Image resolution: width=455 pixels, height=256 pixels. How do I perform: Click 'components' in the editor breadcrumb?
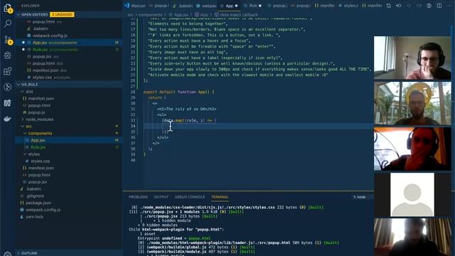(x=150, y=14)
